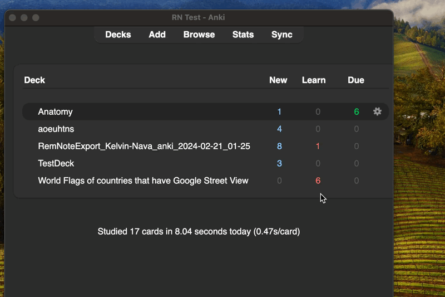Open the Decks view

tap(118, 35)
